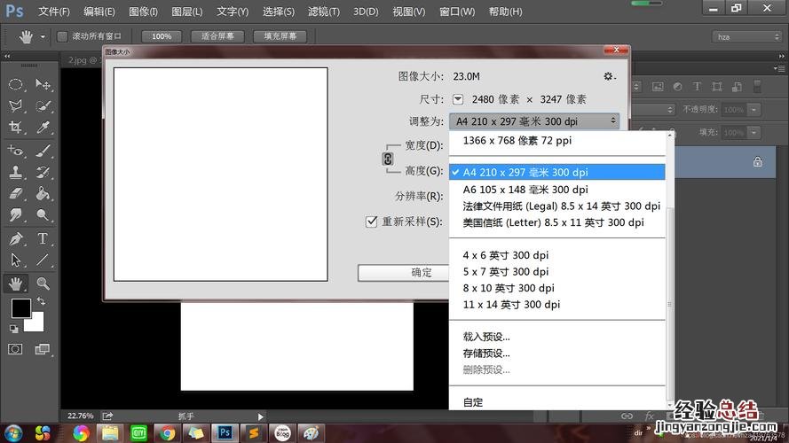Open the 调整为 preset dropdown
Viewport: 789px width, 443px height.
(x=533, y=120)
